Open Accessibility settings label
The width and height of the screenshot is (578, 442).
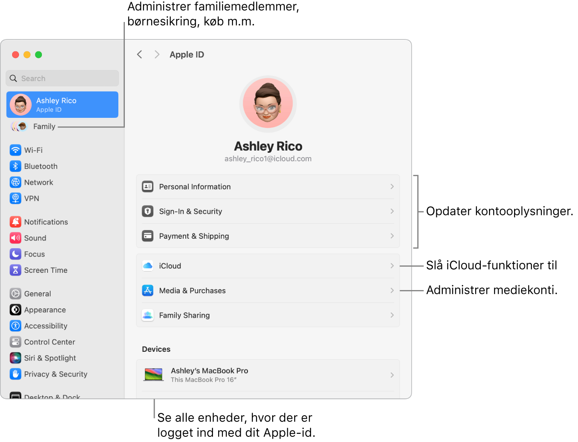(x=46, y=326)
